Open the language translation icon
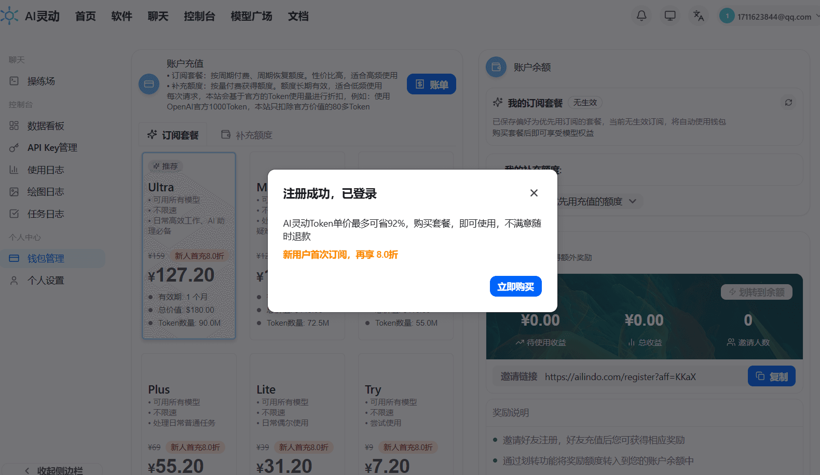The image size is (820, 475). click(x=699, y=16)
